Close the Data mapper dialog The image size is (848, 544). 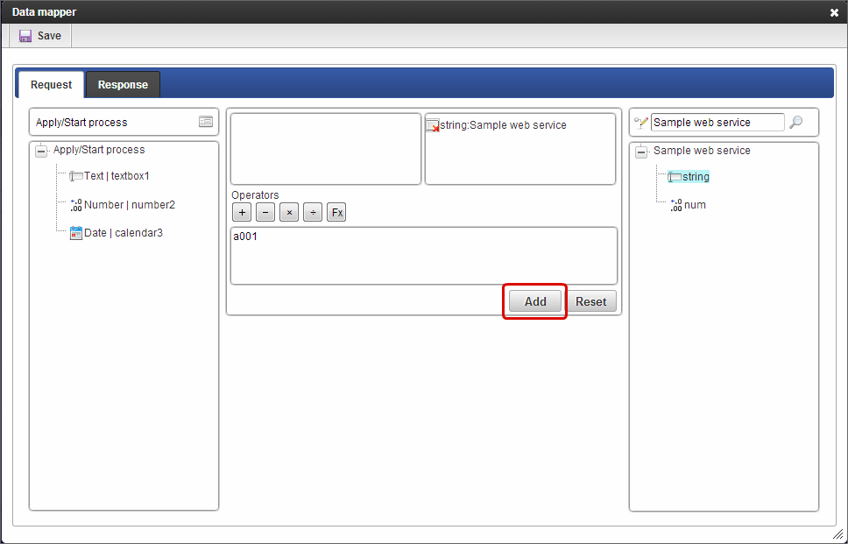(834, 12)
